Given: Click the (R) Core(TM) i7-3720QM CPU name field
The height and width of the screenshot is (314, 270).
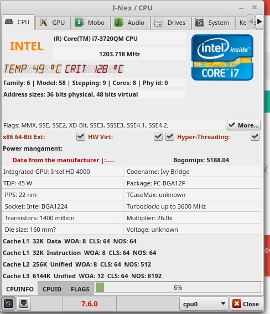Looking at the screenshot, I should (120, 39).
